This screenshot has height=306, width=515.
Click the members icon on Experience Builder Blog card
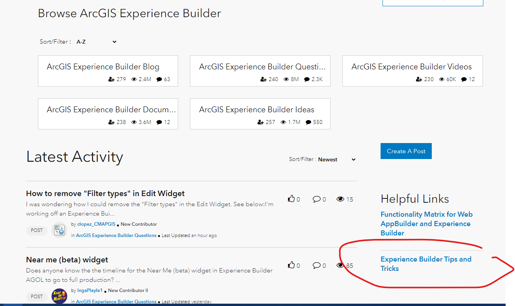111,79
